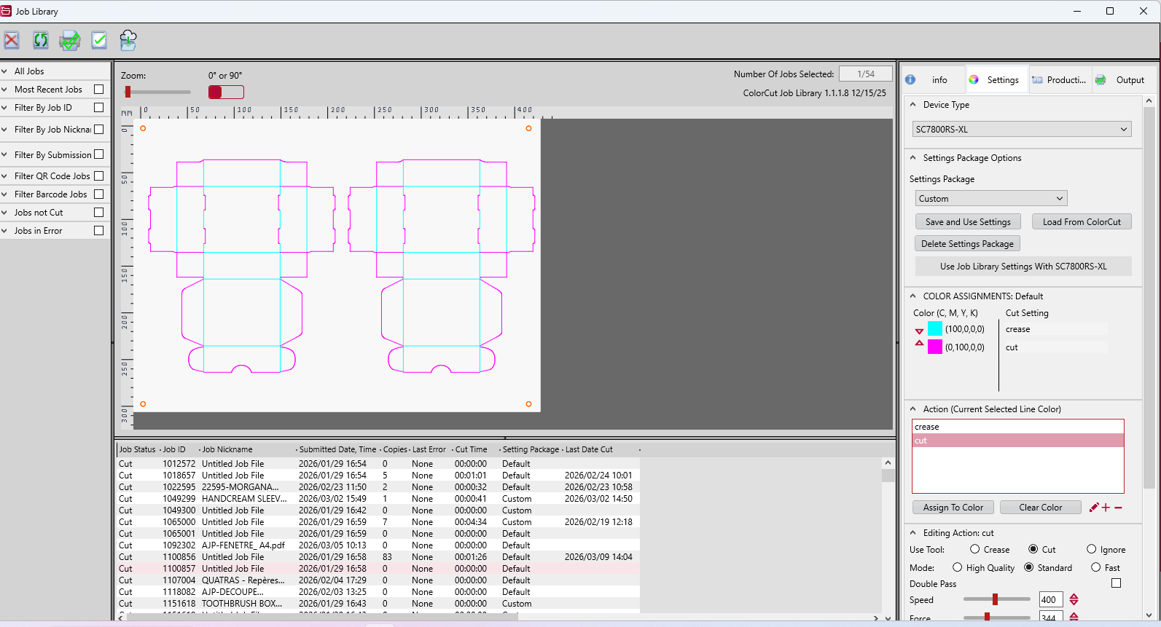Click the red pencil edit action icon

pos(1094,508)
